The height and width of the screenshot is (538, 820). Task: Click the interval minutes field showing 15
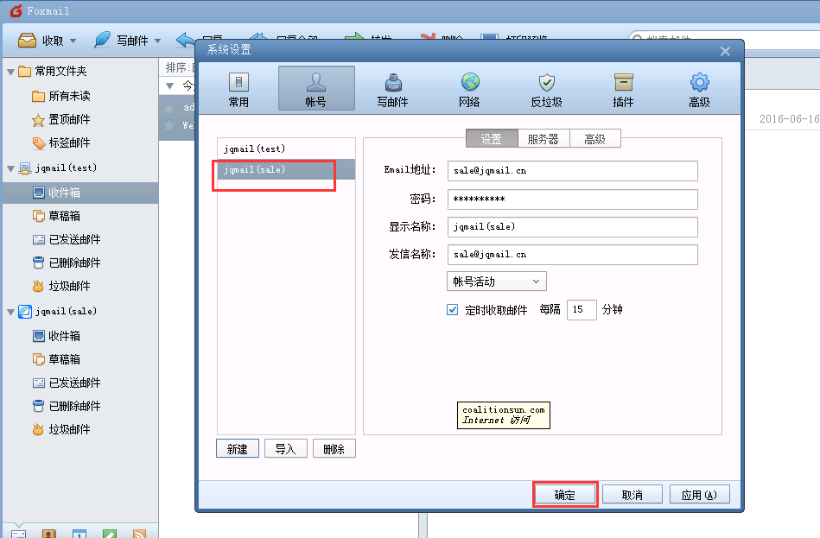point(581,310)
